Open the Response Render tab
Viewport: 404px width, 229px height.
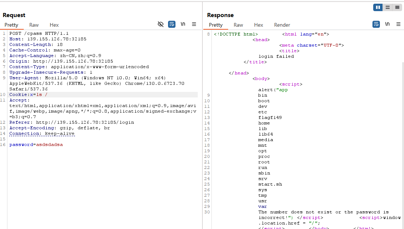[x=282, y=25]
